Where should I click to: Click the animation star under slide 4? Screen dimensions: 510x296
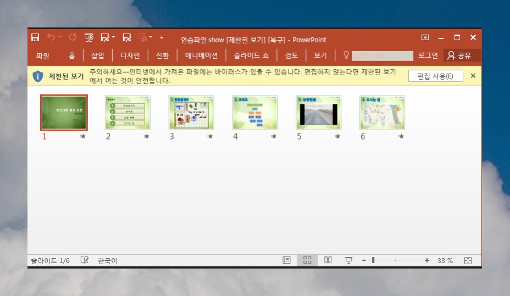point(274,136)
